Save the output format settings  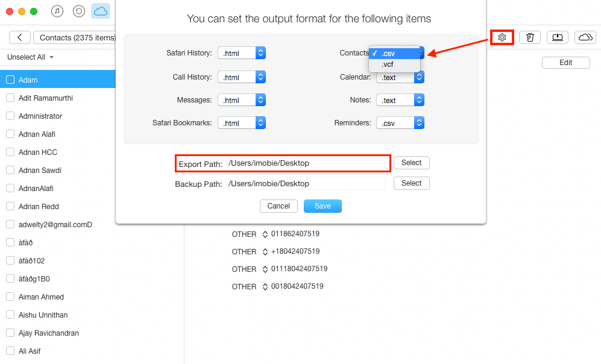tap(323, 206)
